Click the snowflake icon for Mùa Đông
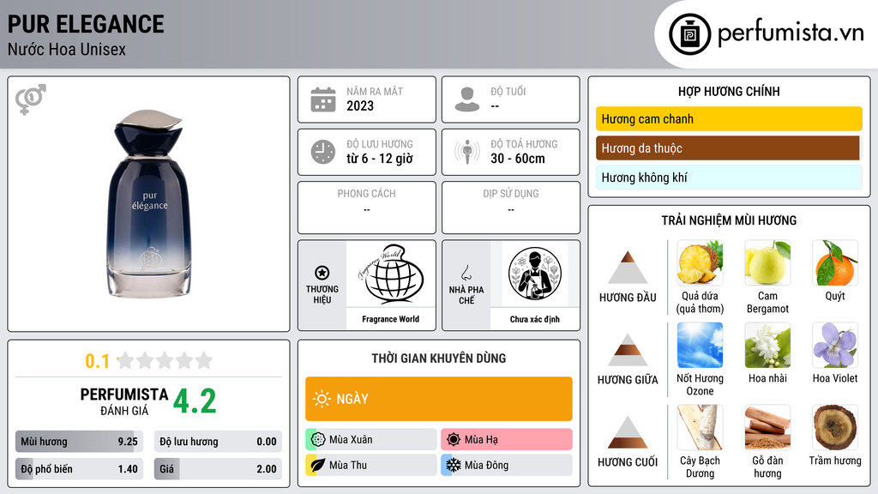 click(x=454, y=465)
